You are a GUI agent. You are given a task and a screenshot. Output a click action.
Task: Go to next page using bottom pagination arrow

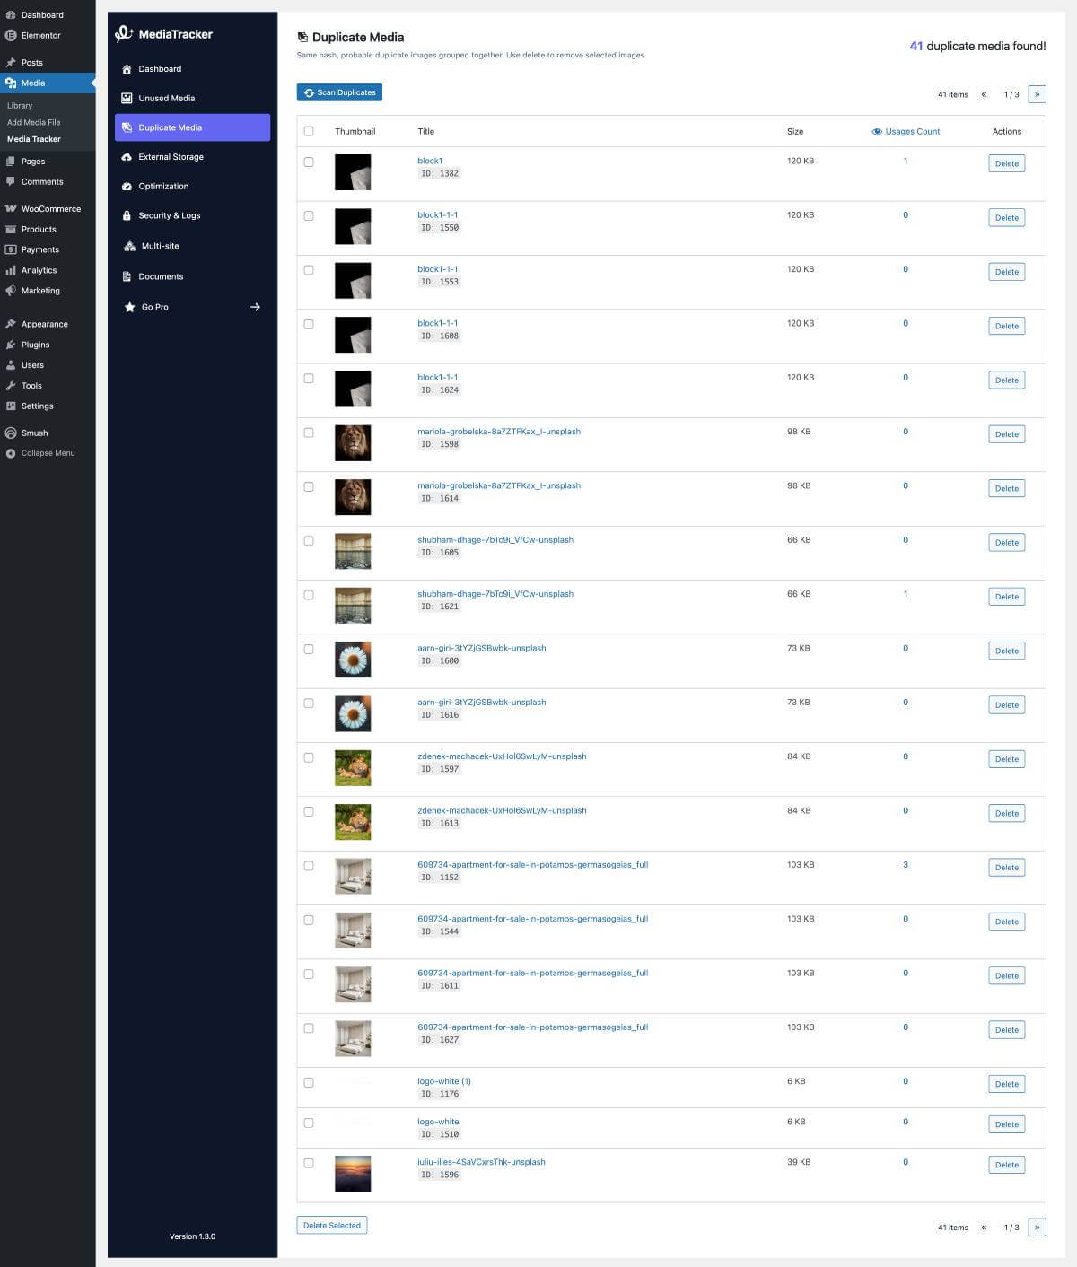(x=1037, y=1227)
